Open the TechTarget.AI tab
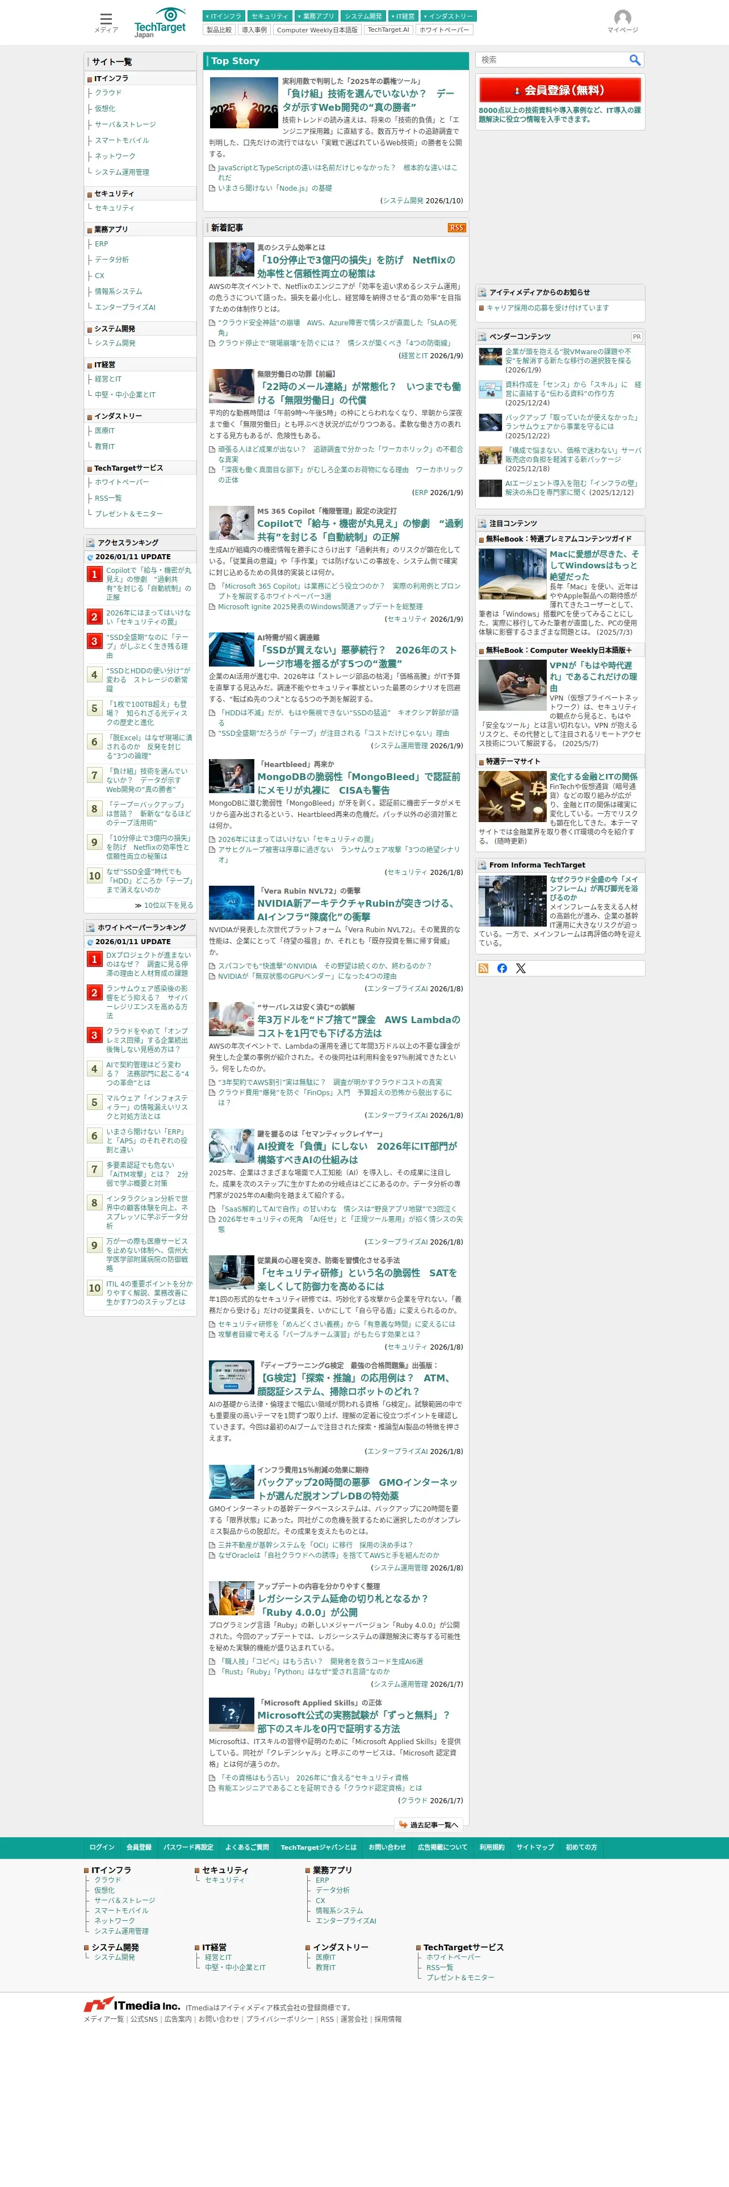The width and height of the screenshot is (729, 2187). pyautogui.click(x=388, y=30)
